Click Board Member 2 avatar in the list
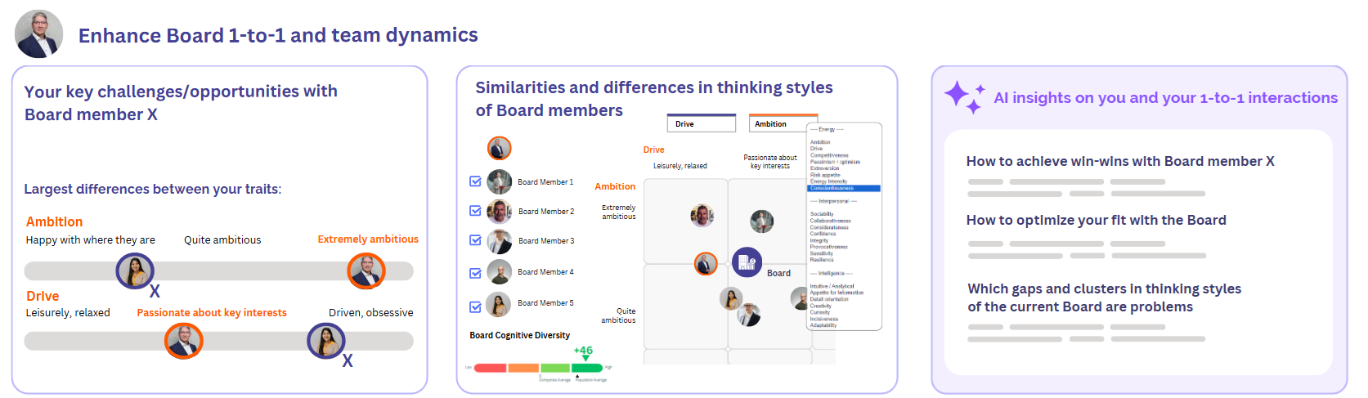This screenshot has height=398, width=1368. tap(500, 212)
